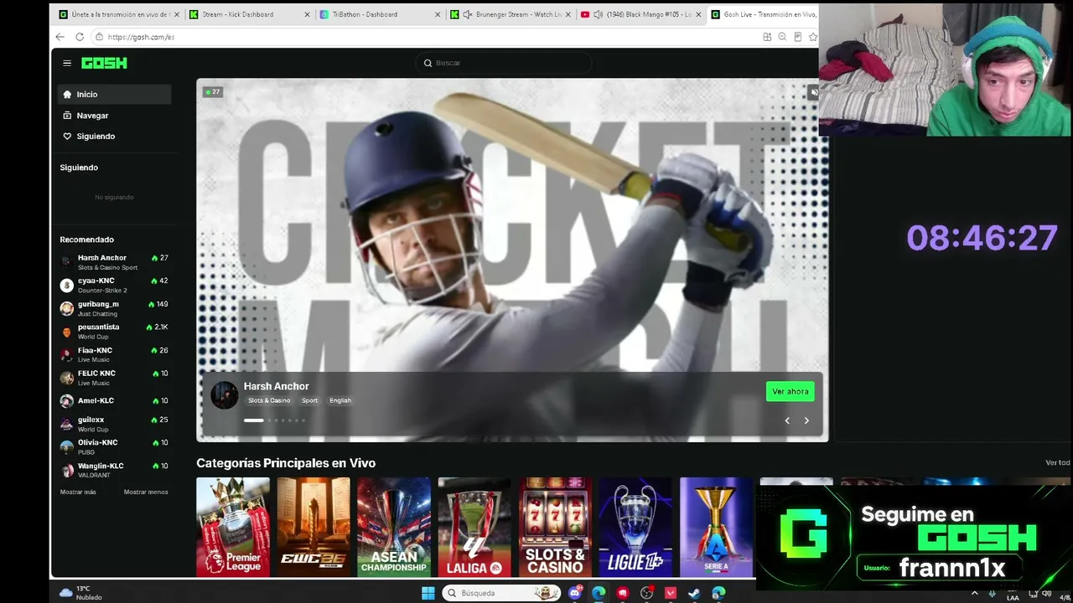This screenshot has width=1073, height=603.
Task: Close the TriBathon - Dashboard tab
Action: click(438, 14)
